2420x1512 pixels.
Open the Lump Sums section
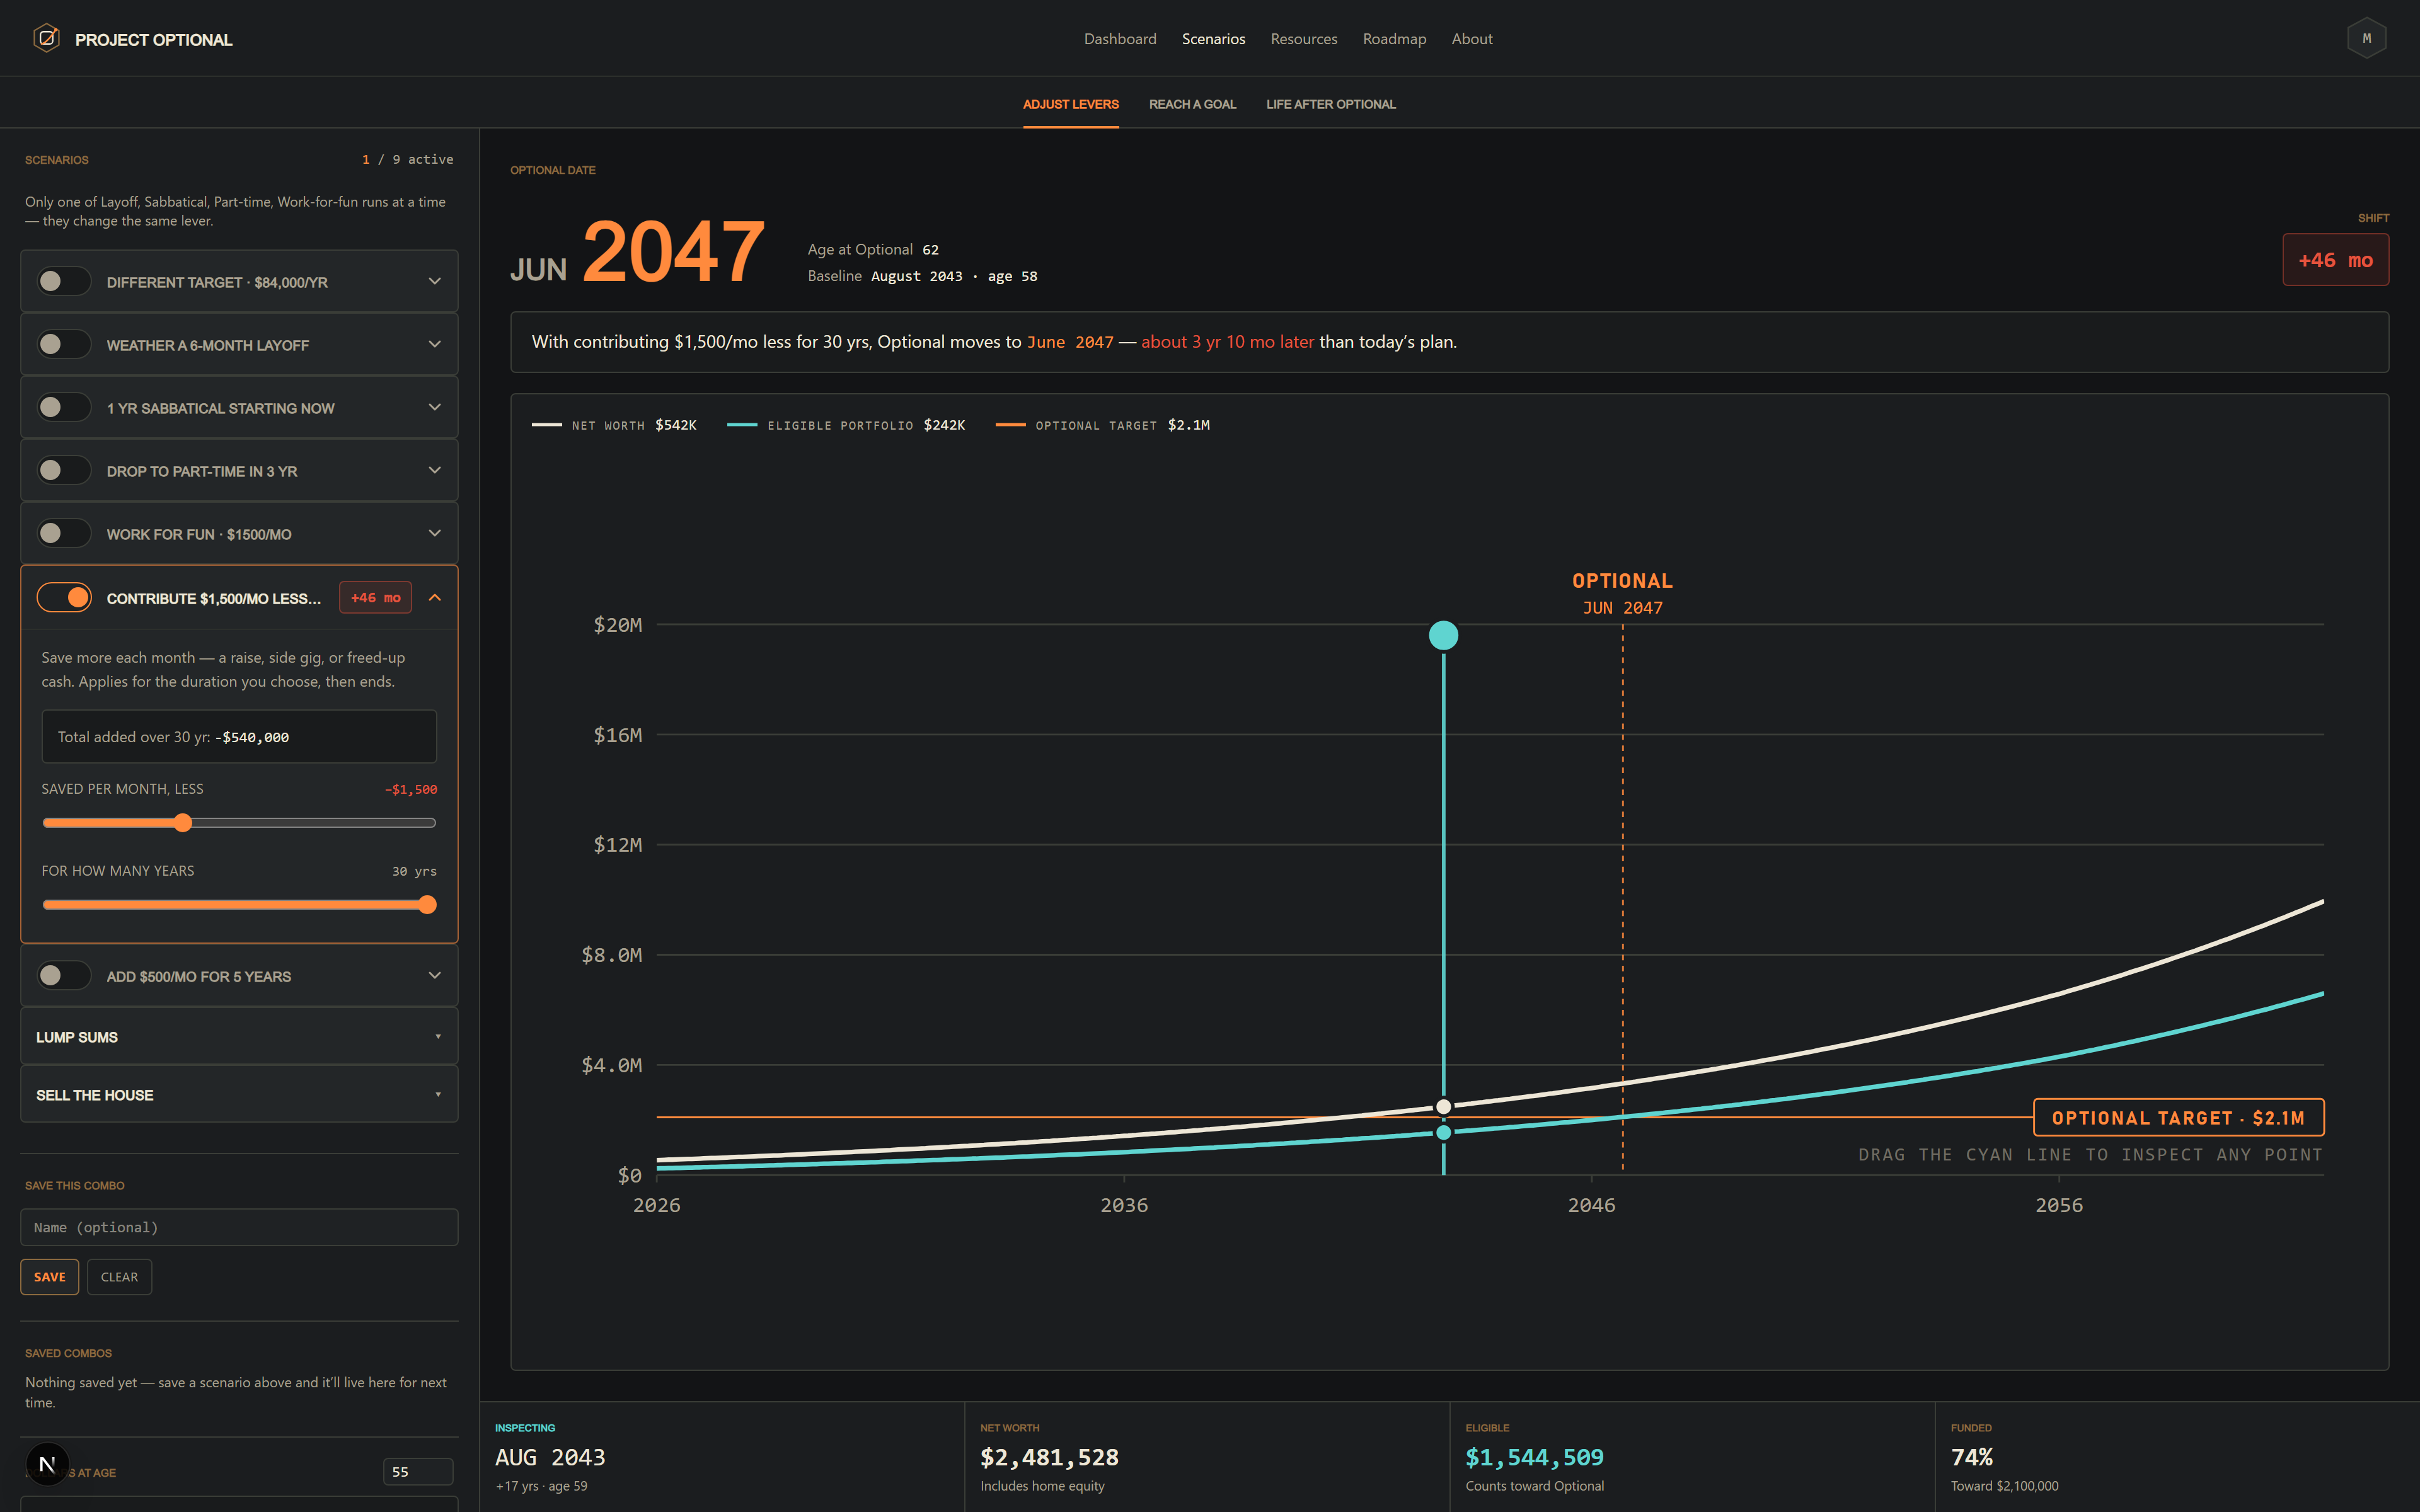(239, 1037)
